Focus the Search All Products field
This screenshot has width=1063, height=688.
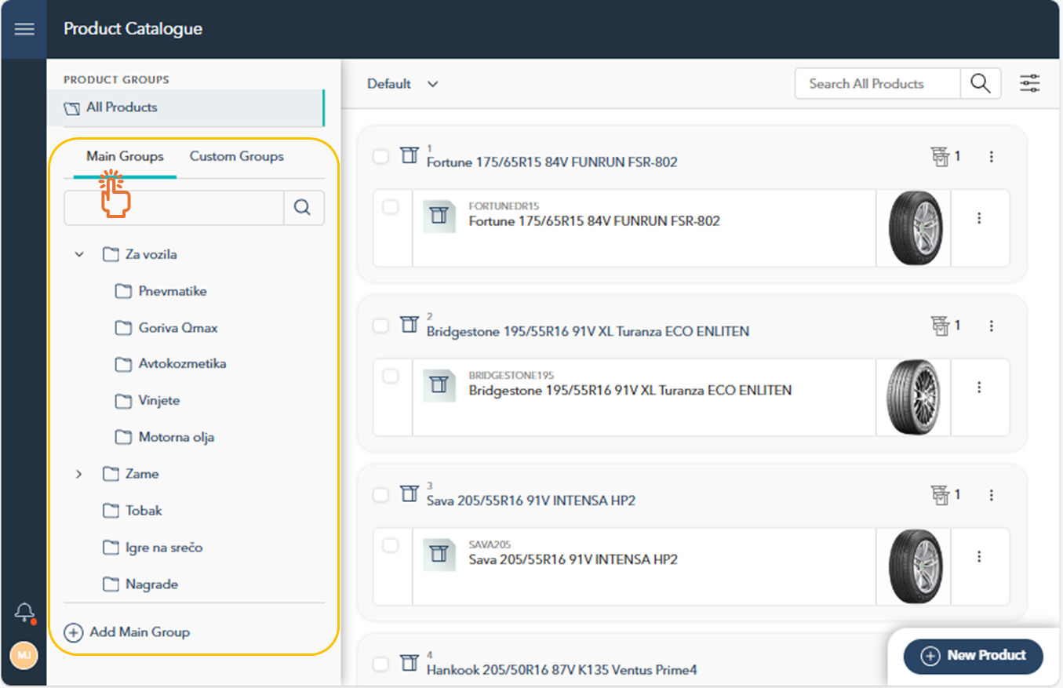(877, 83)
